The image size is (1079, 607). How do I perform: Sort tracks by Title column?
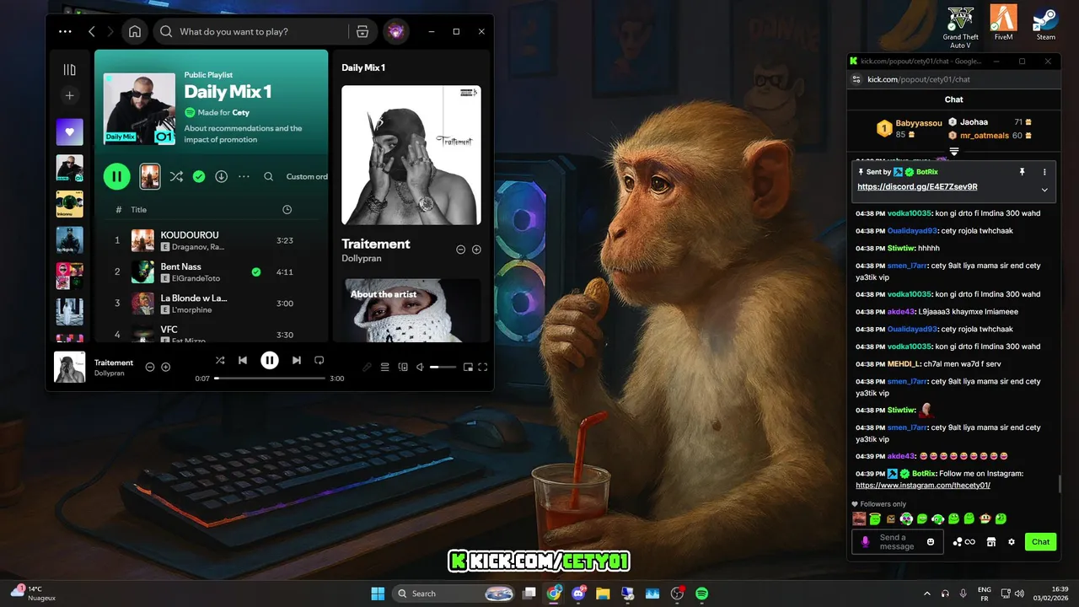(139, 209)
